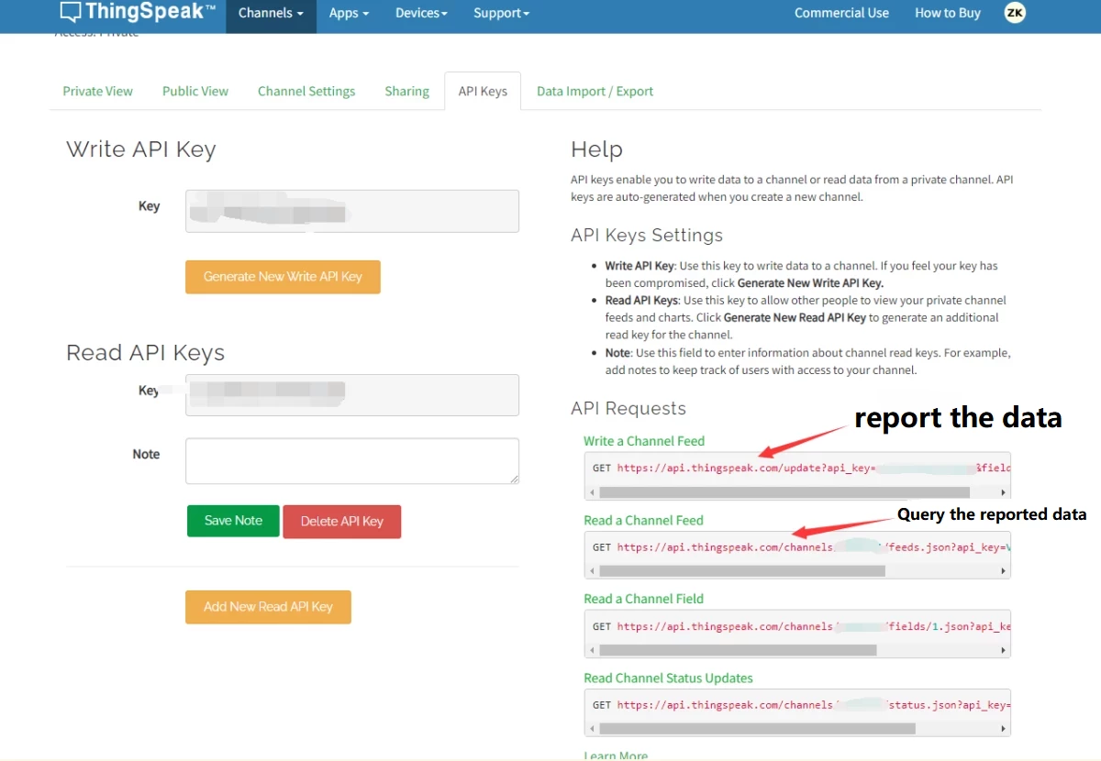Click the Read Channel Status Updates status.json URL
The width and height of the screenshot is (1101, 761).
click(x=813, y=705)
